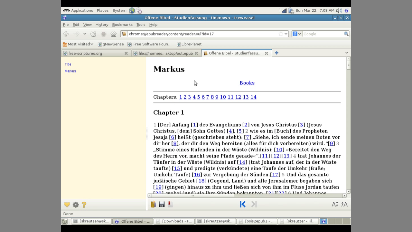The height and width of the screenshot is (232, 412).
Task: Open the Bookmarks menu
Action: pos(122,24)
